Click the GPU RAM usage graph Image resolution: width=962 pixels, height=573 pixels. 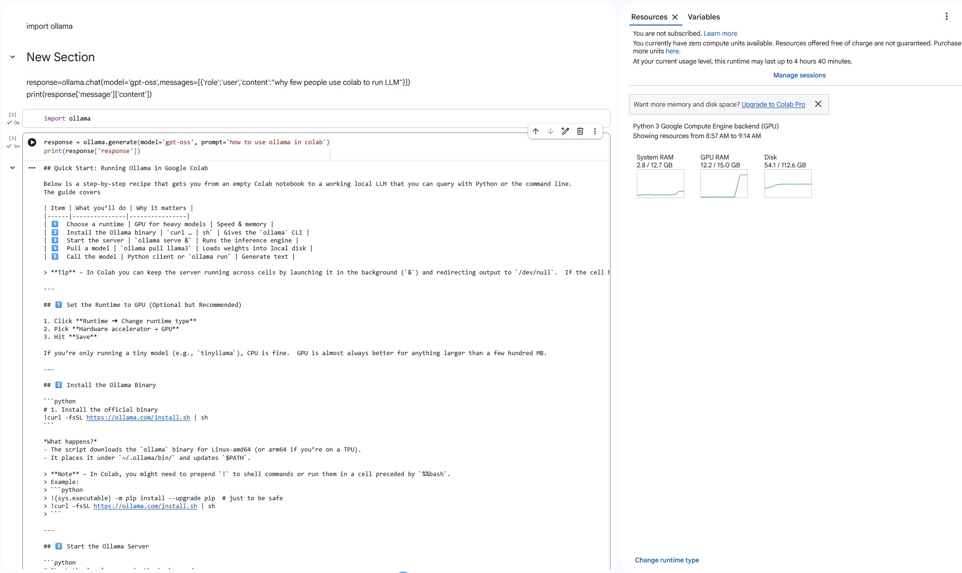coord(724,184)
